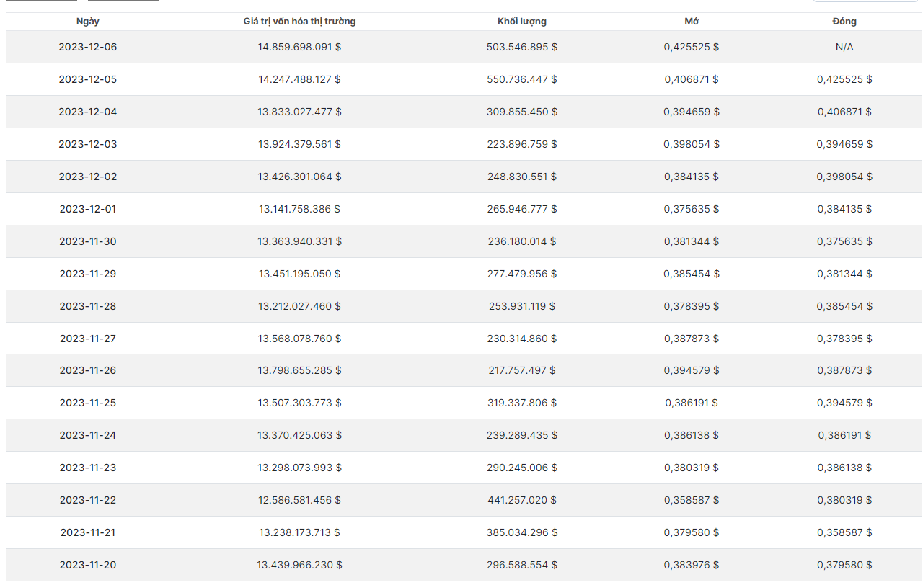This screenshot has height=585, width=923.
Task: Click the Đóng value in the 2023-11-21 row
Action: pyautogui.click(x=844, y=532)
